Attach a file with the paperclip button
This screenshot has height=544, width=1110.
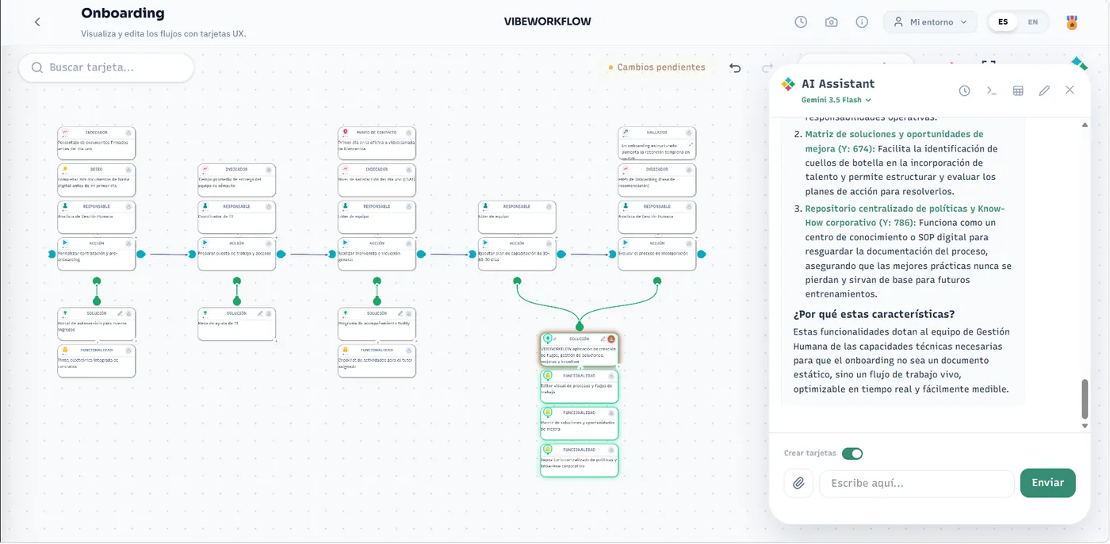tap(798, 483)
